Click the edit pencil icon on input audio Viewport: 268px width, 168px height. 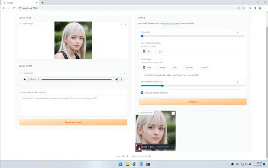coord(120,74)
